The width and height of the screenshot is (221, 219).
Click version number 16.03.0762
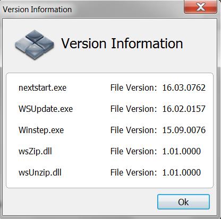click(x=184, y=87)
